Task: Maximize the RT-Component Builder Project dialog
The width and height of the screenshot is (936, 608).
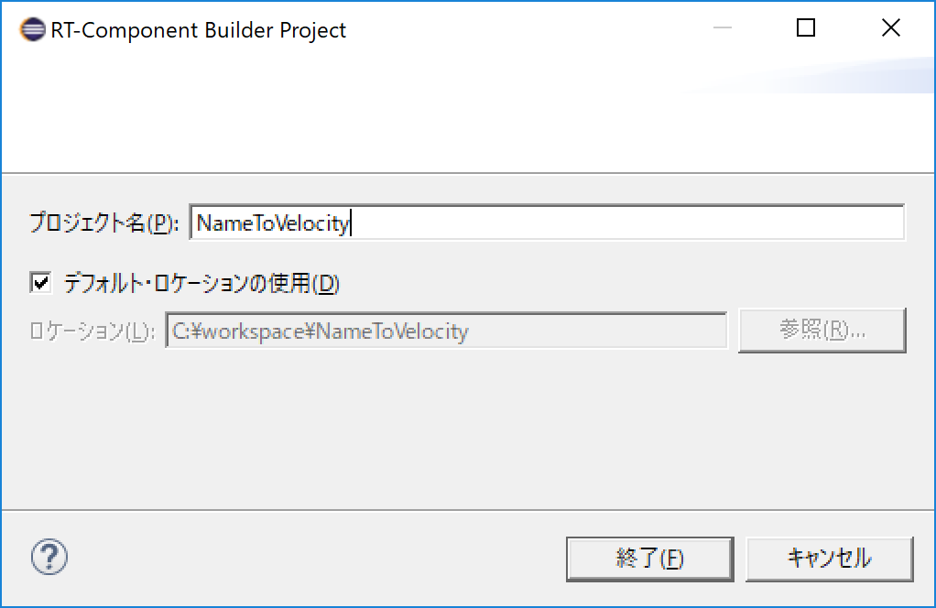Action: 806,27
